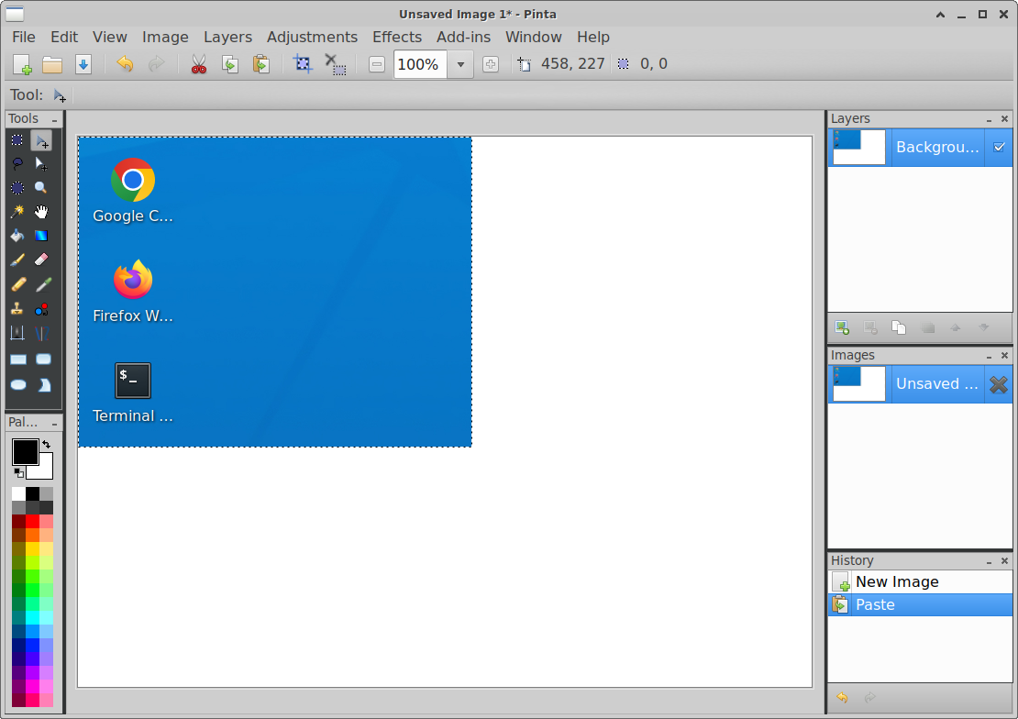Click the zoom out minus button
Screen dimensions: 1018x719
point(377,64)
